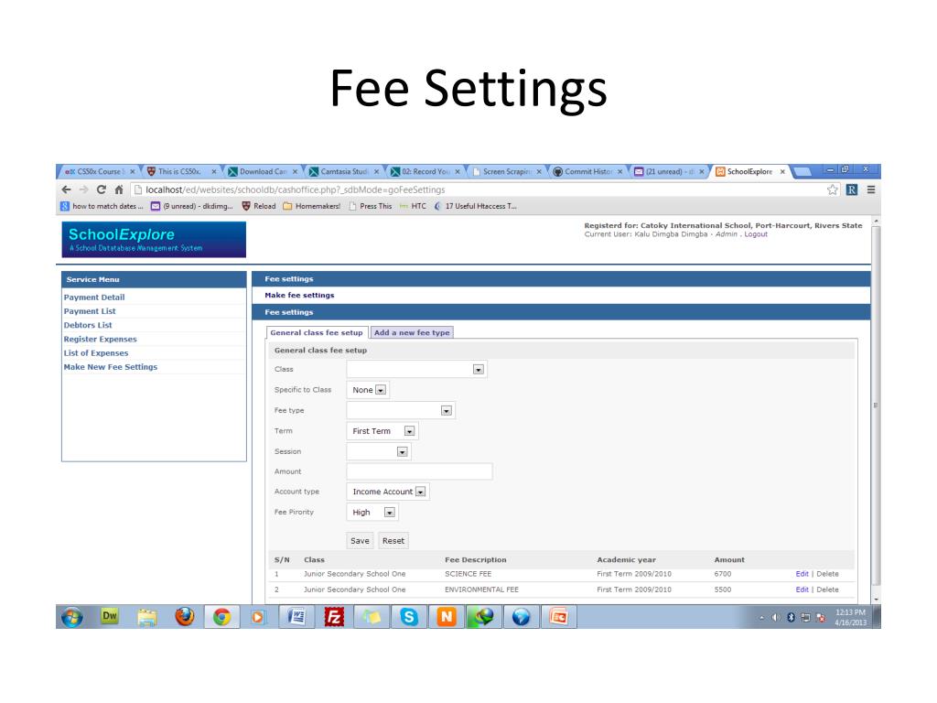Switch to the Screen Scraping browser tab
The image size is (937, 703).
point(507,171)
